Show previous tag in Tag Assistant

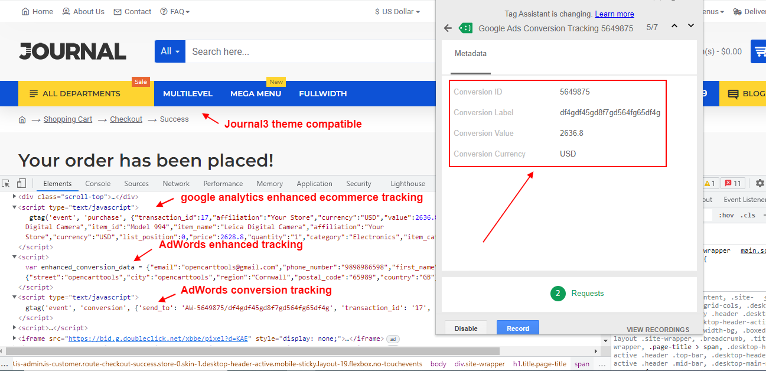[674, 26]
